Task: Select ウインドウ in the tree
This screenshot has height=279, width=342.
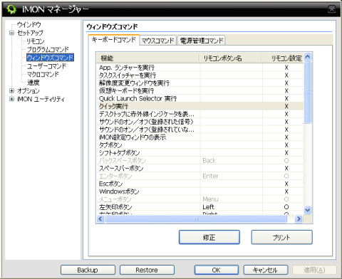Action: 29,24
